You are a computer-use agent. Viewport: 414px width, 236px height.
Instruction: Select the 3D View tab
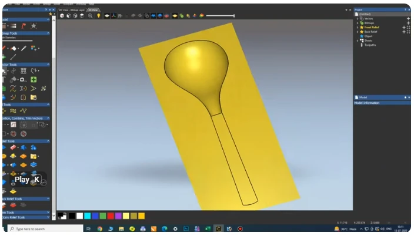point(93,10)
